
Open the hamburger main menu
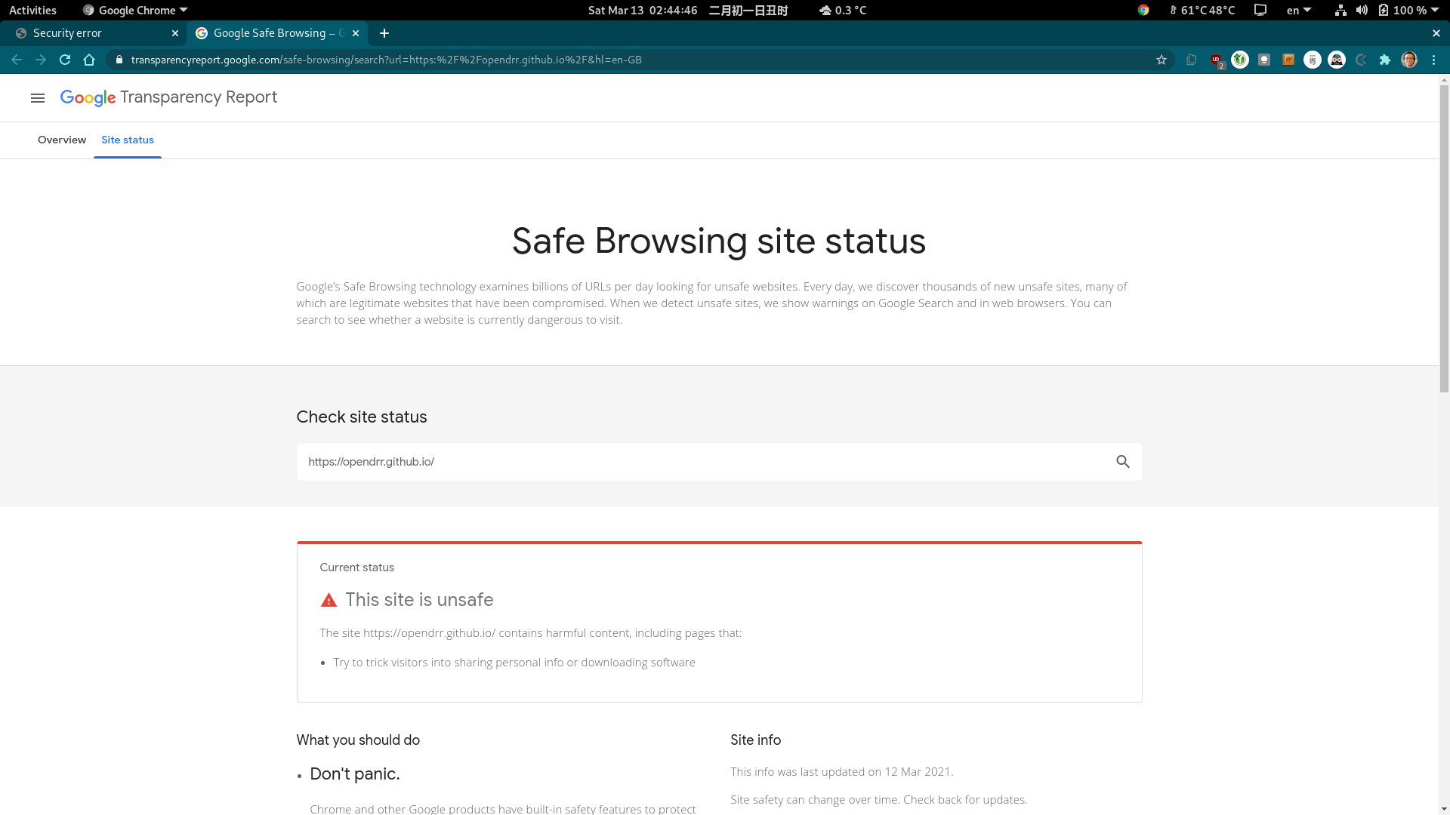tap(38, 98)
